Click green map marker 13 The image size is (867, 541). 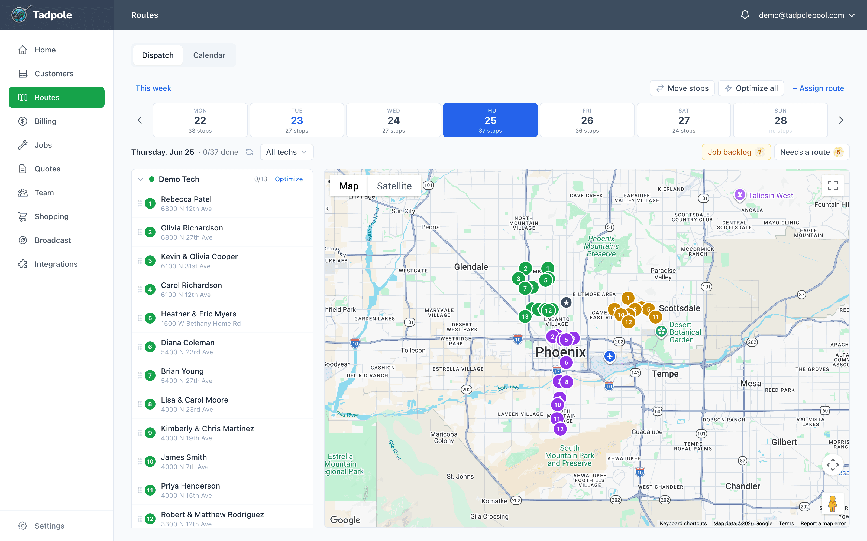pyautogui.click(x=525, y=316)
